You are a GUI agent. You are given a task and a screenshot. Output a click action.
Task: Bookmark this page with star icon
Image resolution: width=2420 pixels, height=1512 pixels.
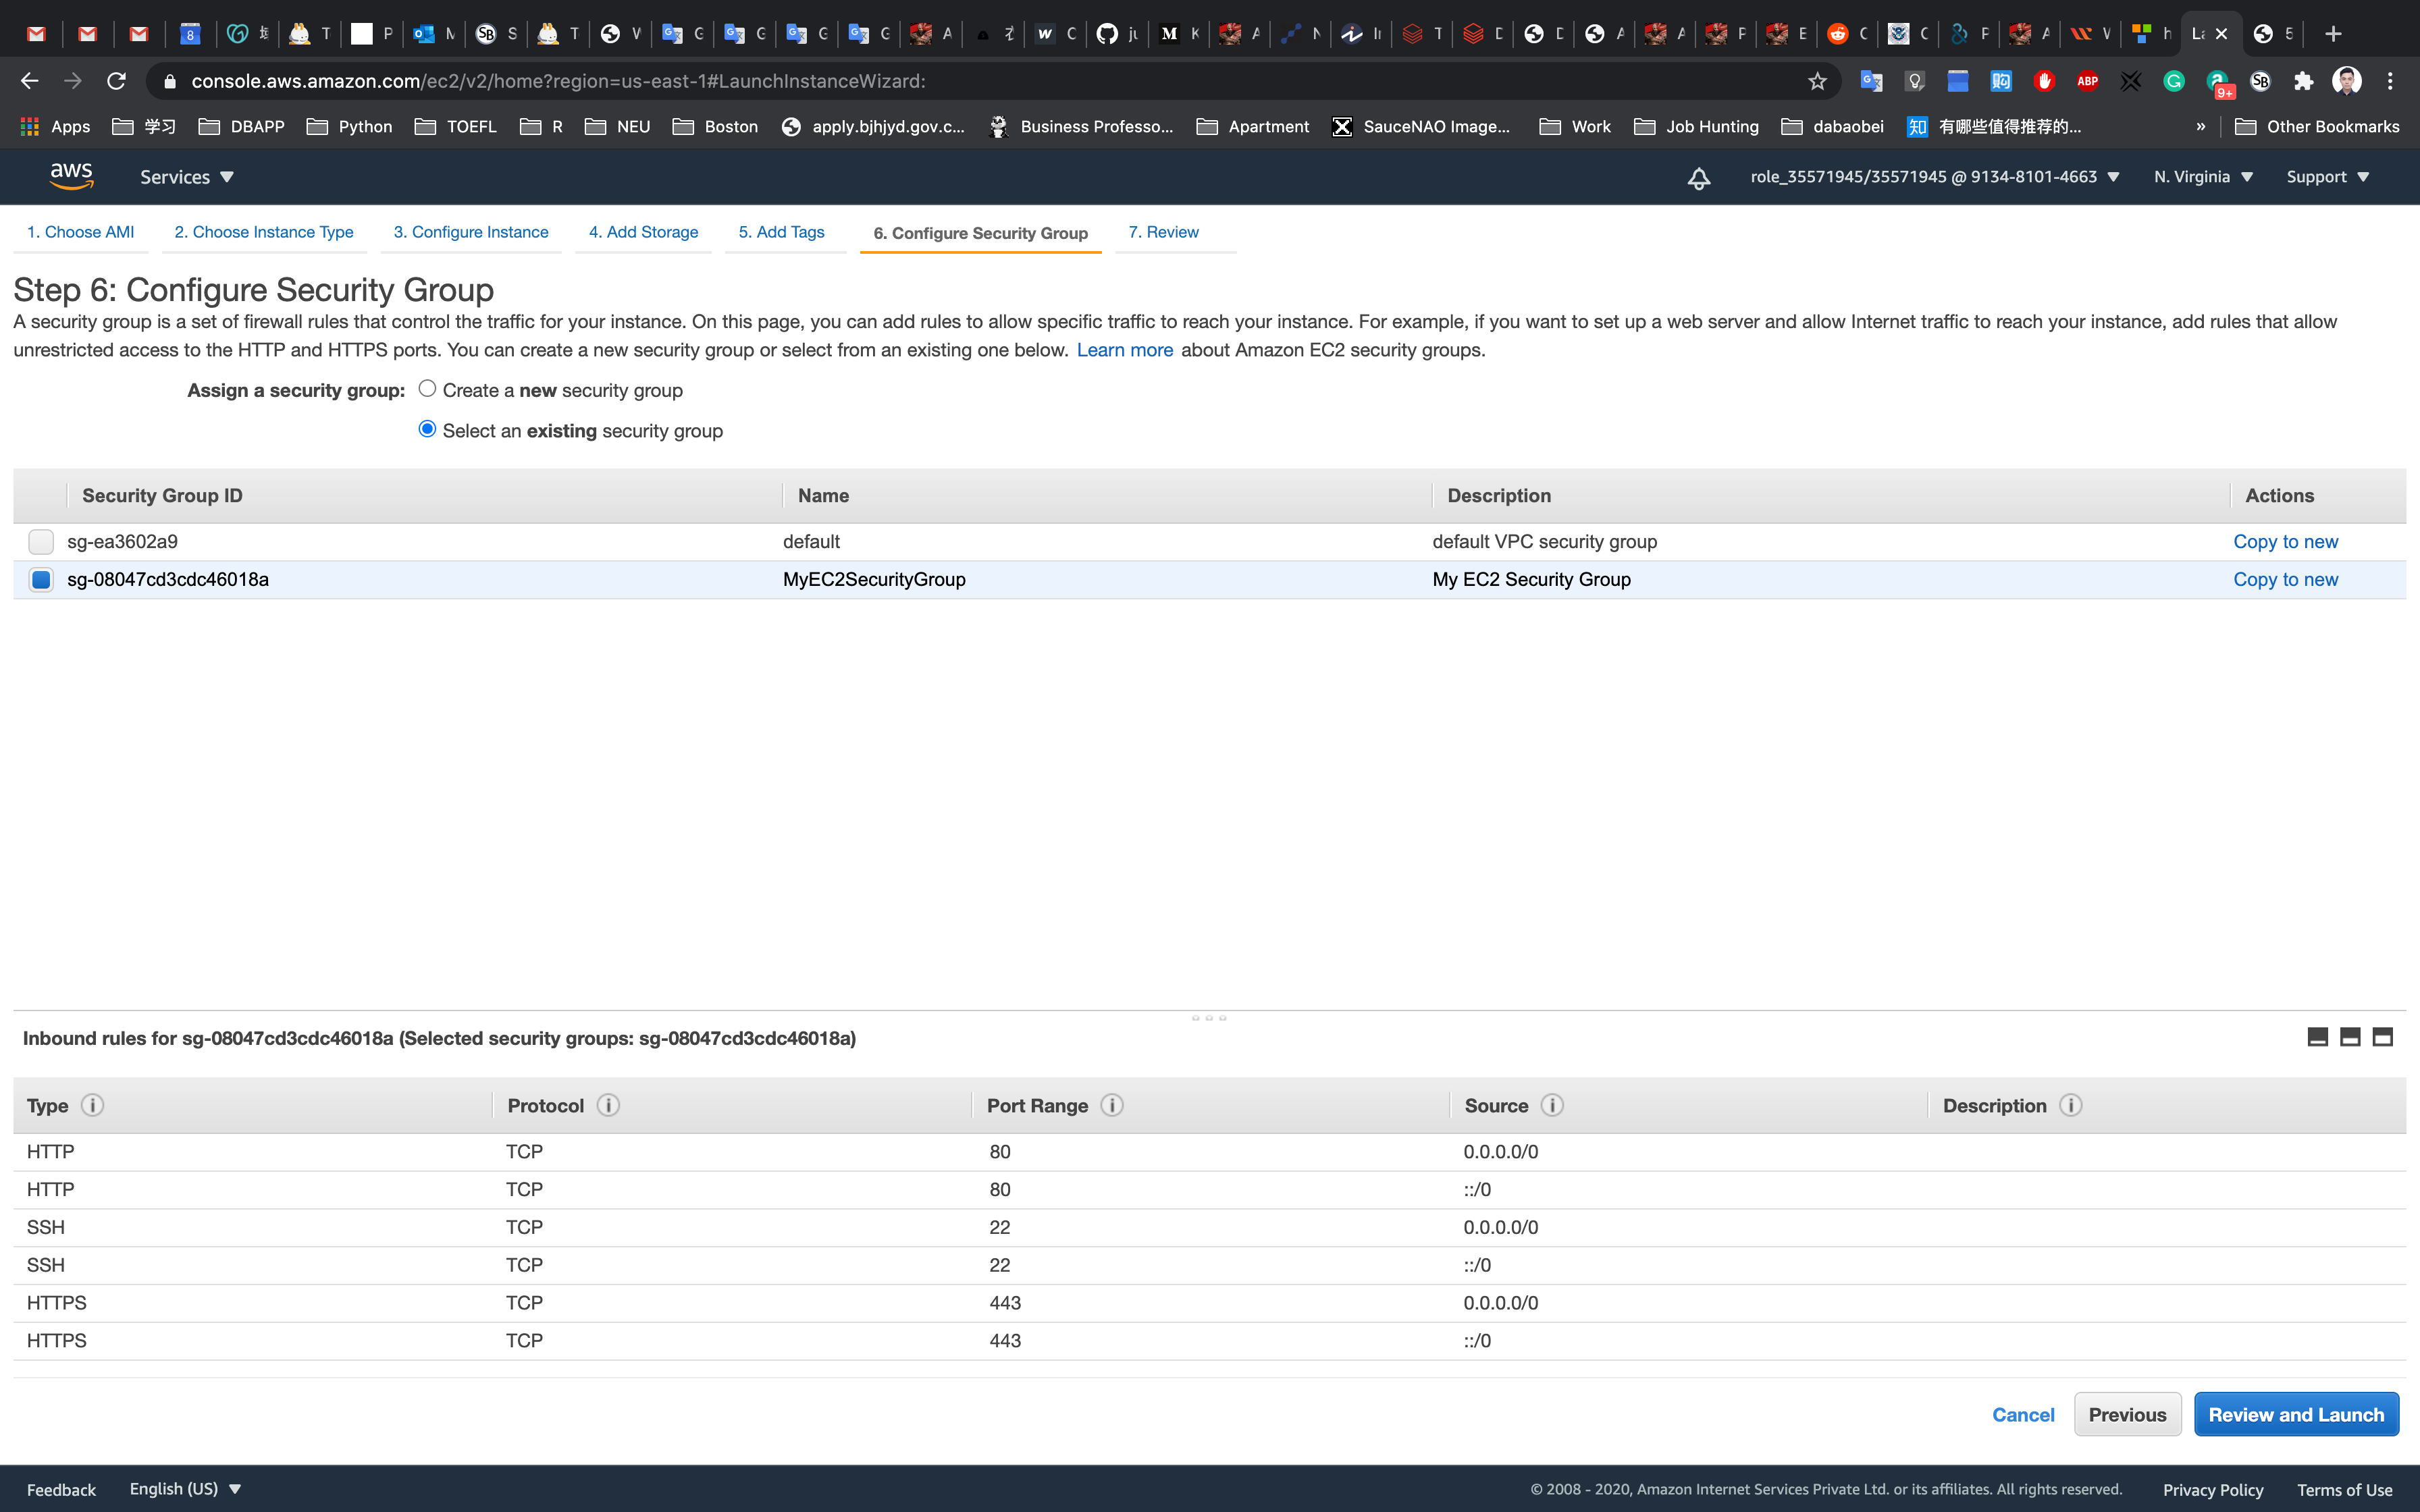pos(1817,81)
